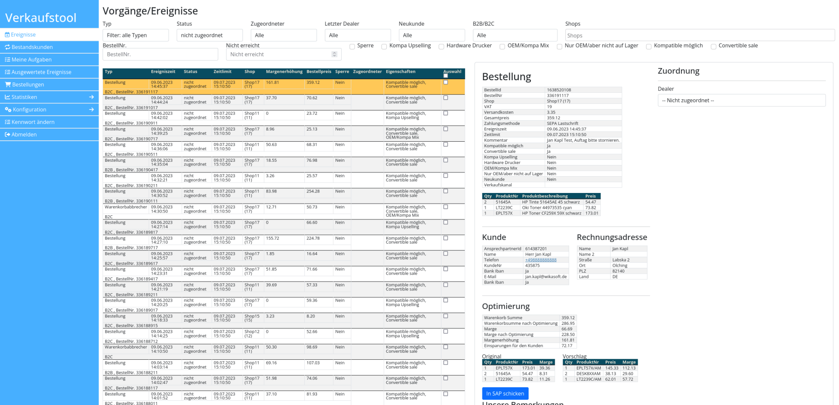Click the customer phone number link
Image resolution: width=839 pixels, height=405 pixels.
pyautogui.click(x=541, y=260)
